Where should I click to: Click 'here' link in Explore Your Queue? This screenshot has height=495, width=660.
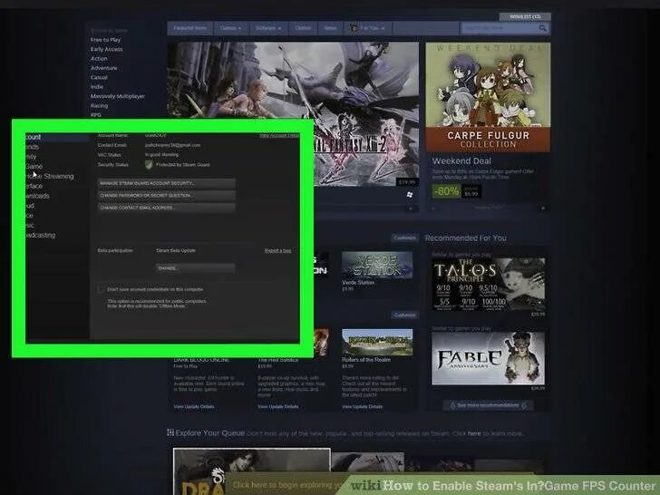tap(474, 433)
